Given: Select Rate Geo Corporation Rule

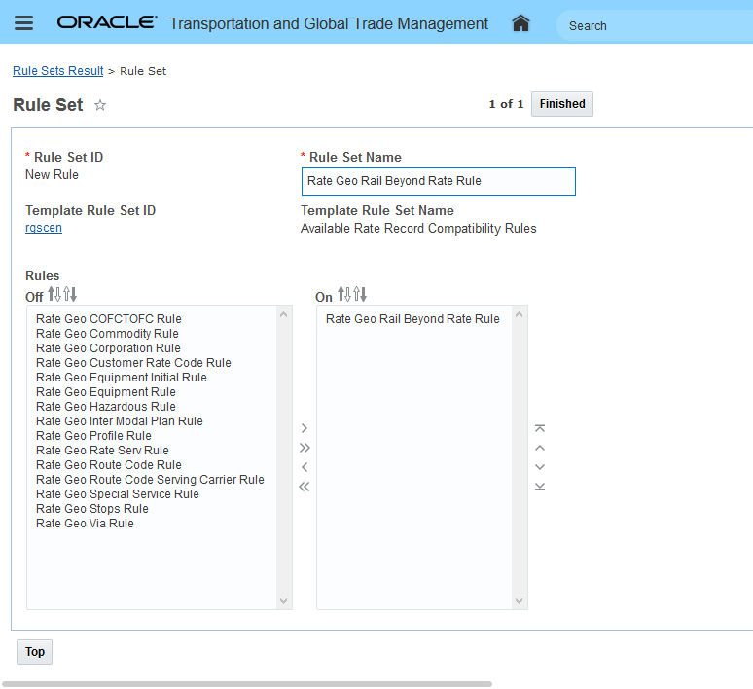Looking at the screenshot, I should point(108,347).
